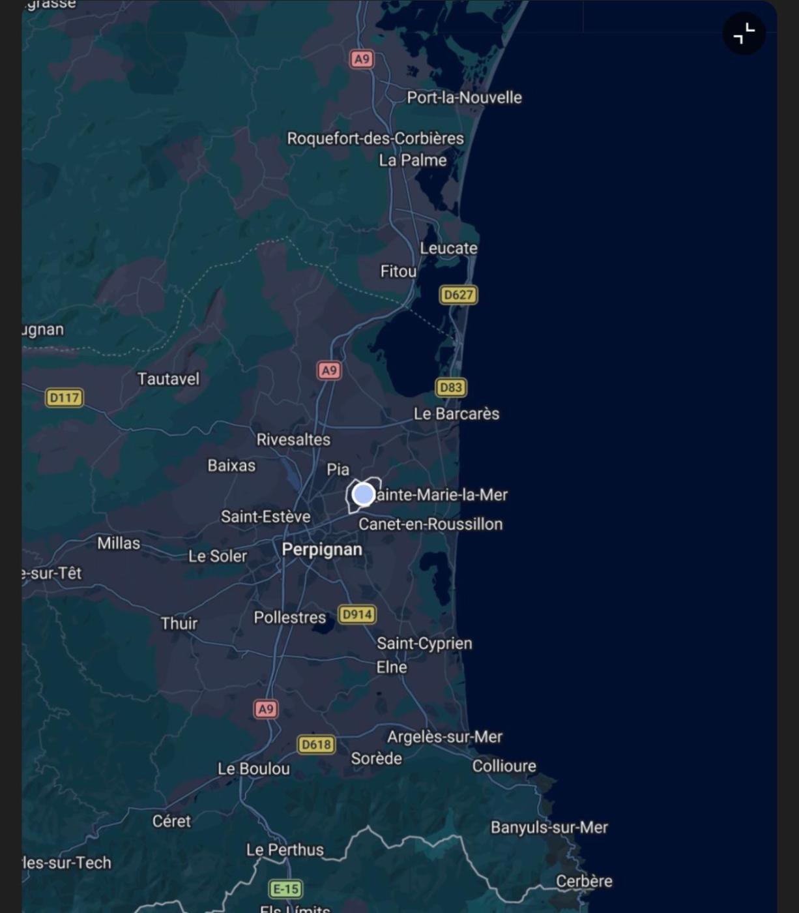The image size is (799, 913).
Task: Select the Céret town label
Action: point(171,821)
